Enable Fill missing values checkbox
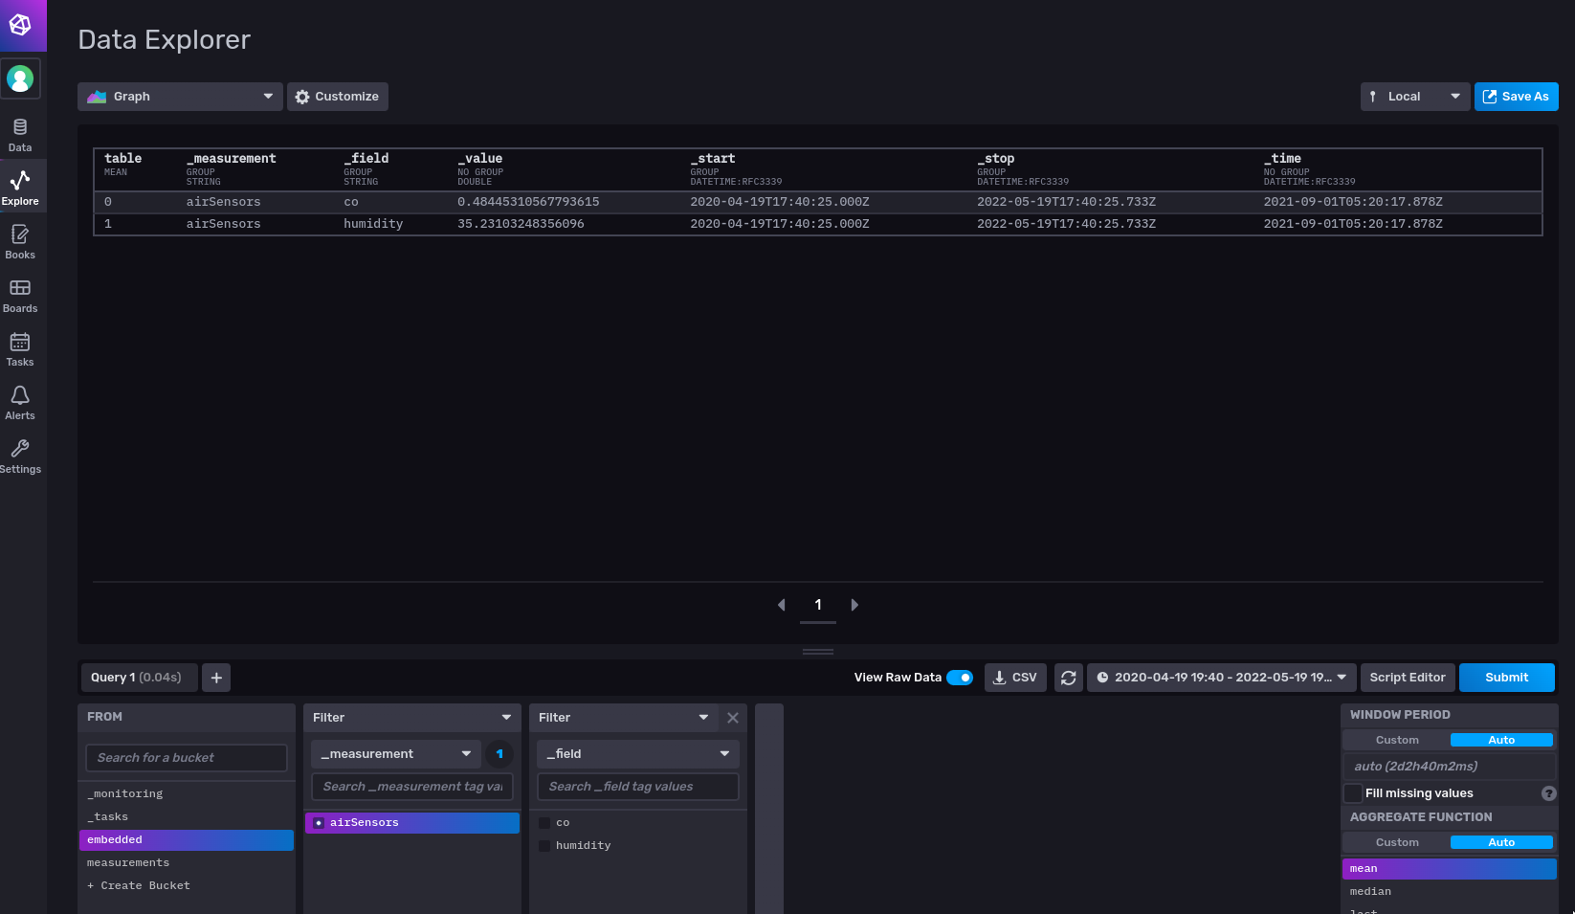Image resolution: width=1575 pixels, height=914 pixels. tap(1353, 793)
